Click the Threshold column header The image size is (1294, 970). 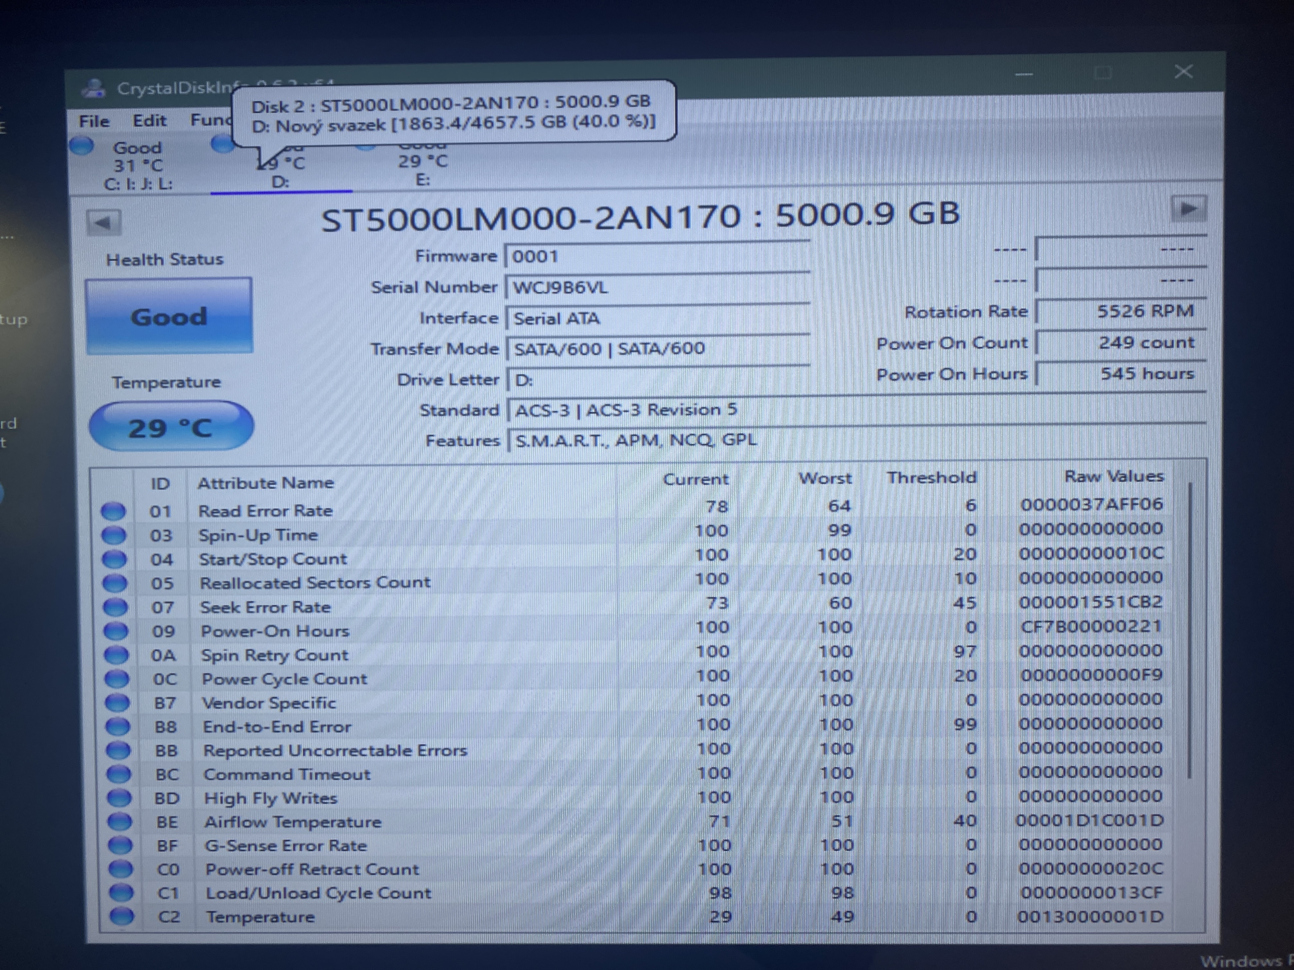pyautogui.click(x=932, y=478)
